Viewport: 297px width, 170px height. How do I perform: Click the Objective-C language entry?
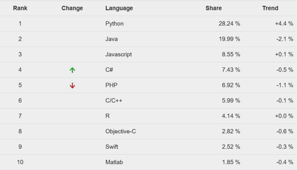tap(121, 131)
